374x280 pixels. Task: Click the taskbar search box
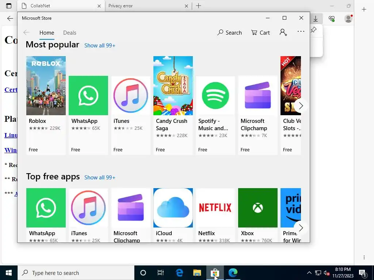(x=76, y=273)
